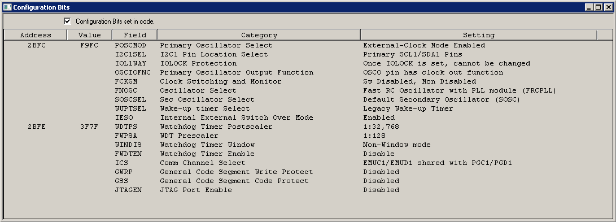Click the FWDTEN Disable setting

pos(379,154)
